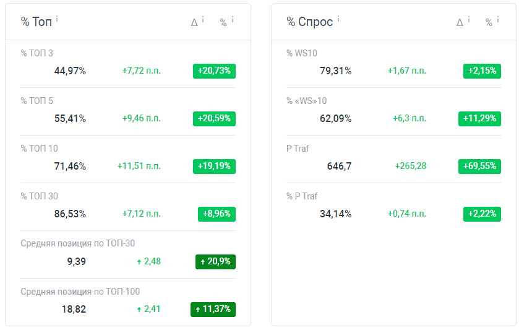The height and width of the screenshot is (330, 519).
Task: Click the +69,55% badge for P Traf
Action: coord(479,167)
